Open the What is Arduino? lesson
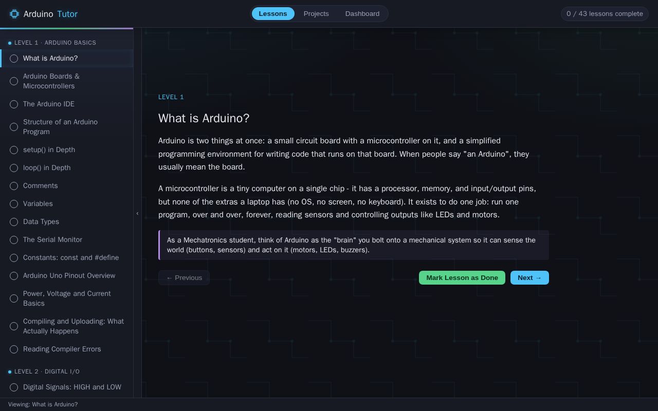Viewport: 658px width, 411px height. point(67,59)
